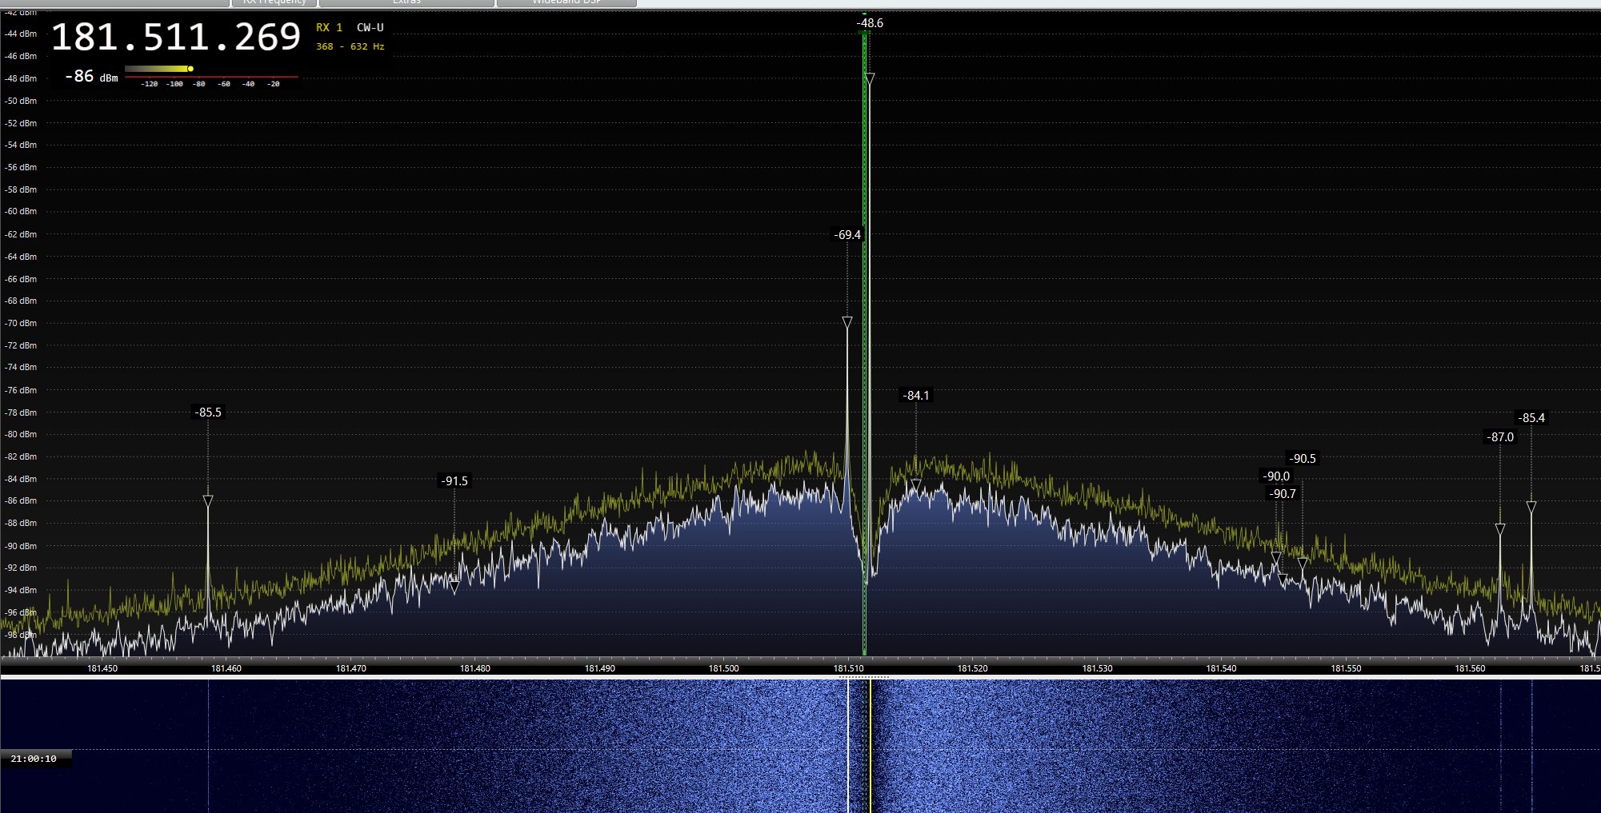
Task: Click 181.560 on the frequency axis
Action: tap(1471, 668)
